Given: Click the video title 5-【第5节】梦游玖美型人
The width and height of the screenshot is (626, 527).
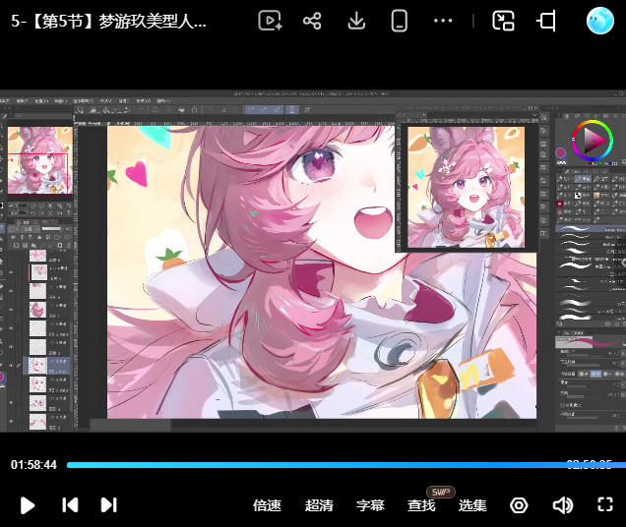Looking at the screenshot, I should pyautogui.click(x=108, y=21).
